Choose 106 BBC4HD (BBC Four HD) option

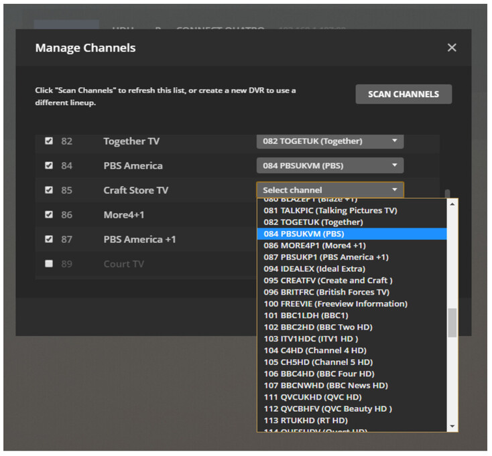point(351,374)
